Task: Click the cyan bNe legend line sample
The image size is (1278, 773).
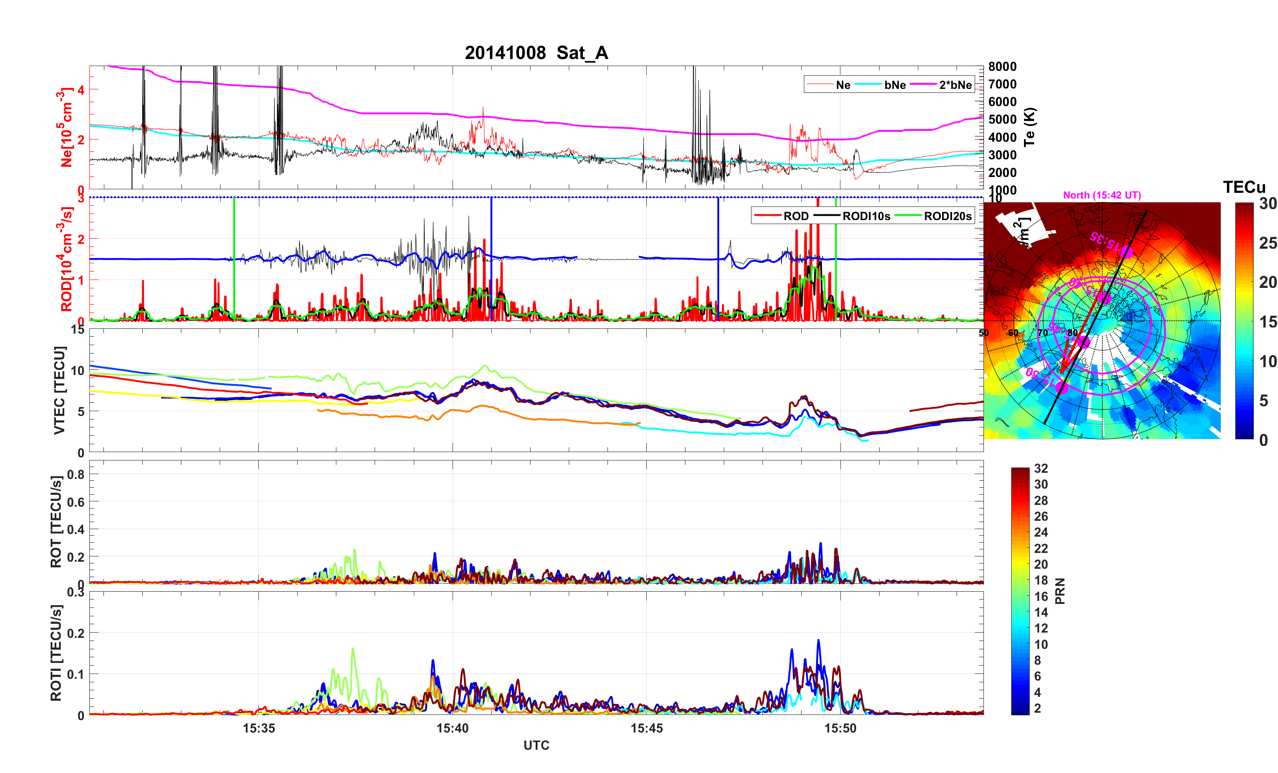Action: pos(868,85)
